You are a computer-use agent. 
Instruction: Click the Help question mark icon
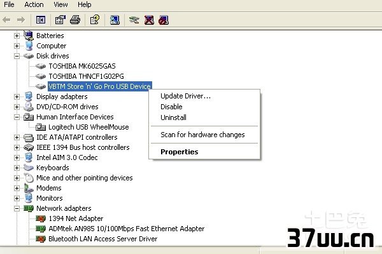tap(95, 20)
